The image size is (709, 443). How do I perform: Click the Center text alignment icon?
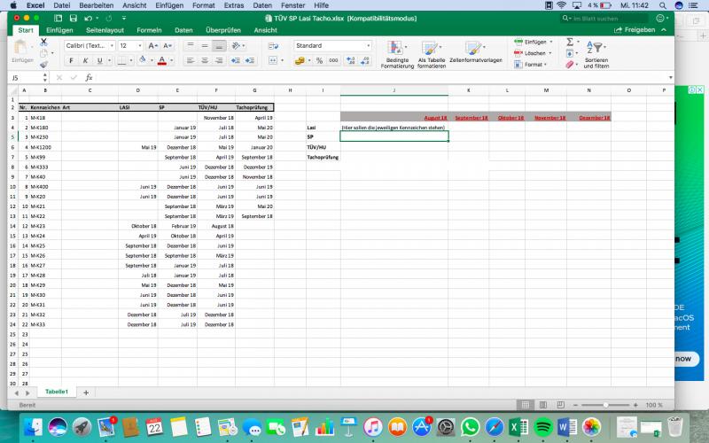point(205,60)
